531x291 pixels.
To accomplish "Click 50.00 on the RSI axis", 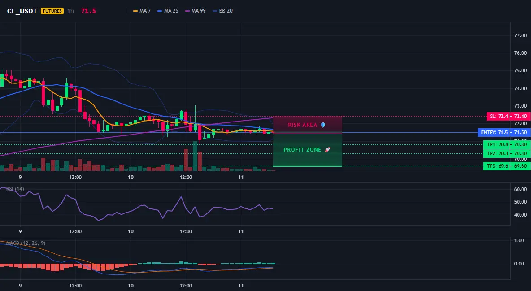I will point(520,202).
